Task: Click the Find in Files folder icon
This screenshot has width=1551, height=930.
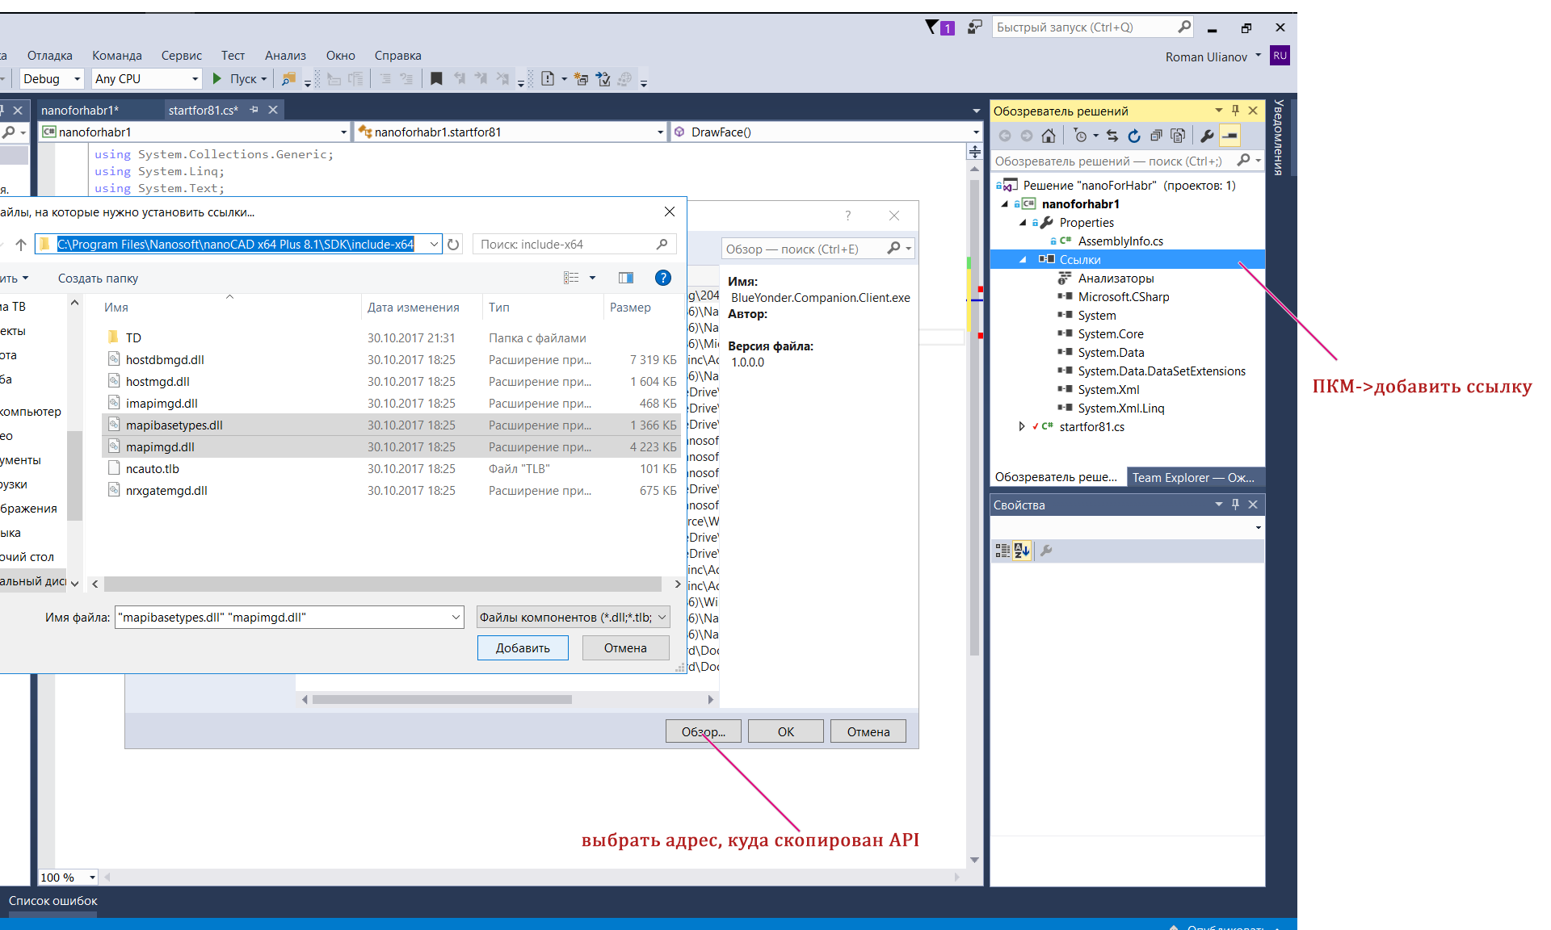Action: [x=288, y=78]
